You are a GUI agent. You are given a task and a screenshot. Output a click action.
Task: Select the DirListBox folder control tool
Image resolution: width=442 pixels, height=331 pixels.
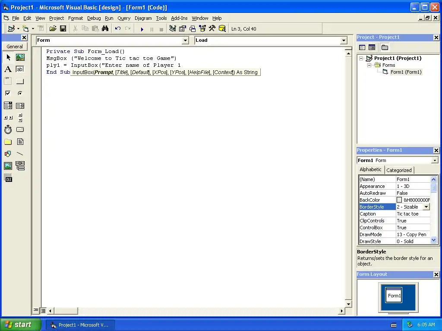[x=8, y=141]
